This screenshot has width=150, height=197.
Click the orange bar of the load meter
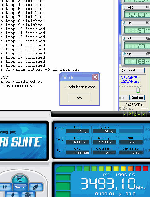coord(131,168)
